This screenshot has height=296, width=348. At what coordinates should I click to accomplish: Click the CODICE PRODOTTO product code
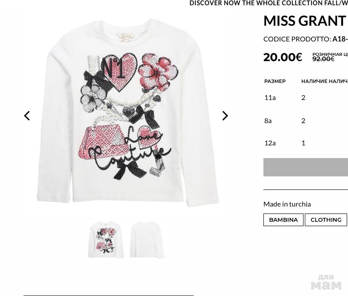[x=306, y=39]
